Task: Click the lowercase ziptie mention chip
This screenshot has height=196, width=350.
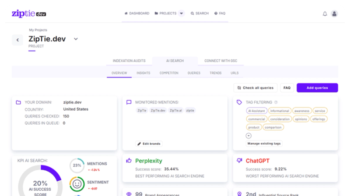Action: click(190, 111)
